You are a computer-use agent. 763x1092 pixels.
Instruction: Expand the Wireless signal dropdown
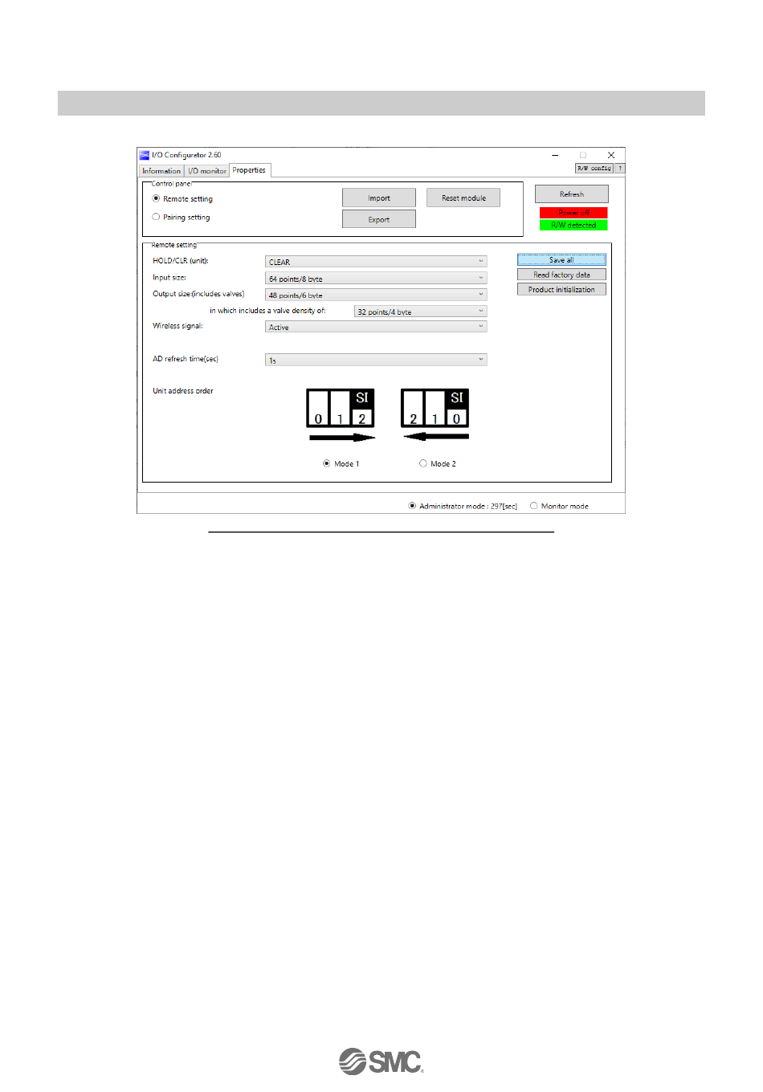click(376, 327)
